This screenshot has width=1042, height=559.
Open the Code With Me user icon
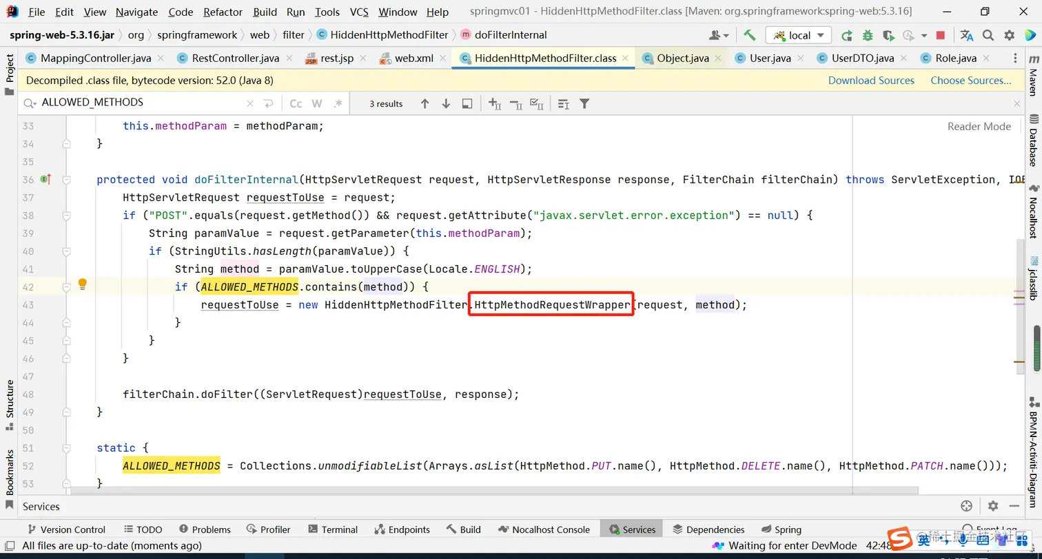pos(717,35)
